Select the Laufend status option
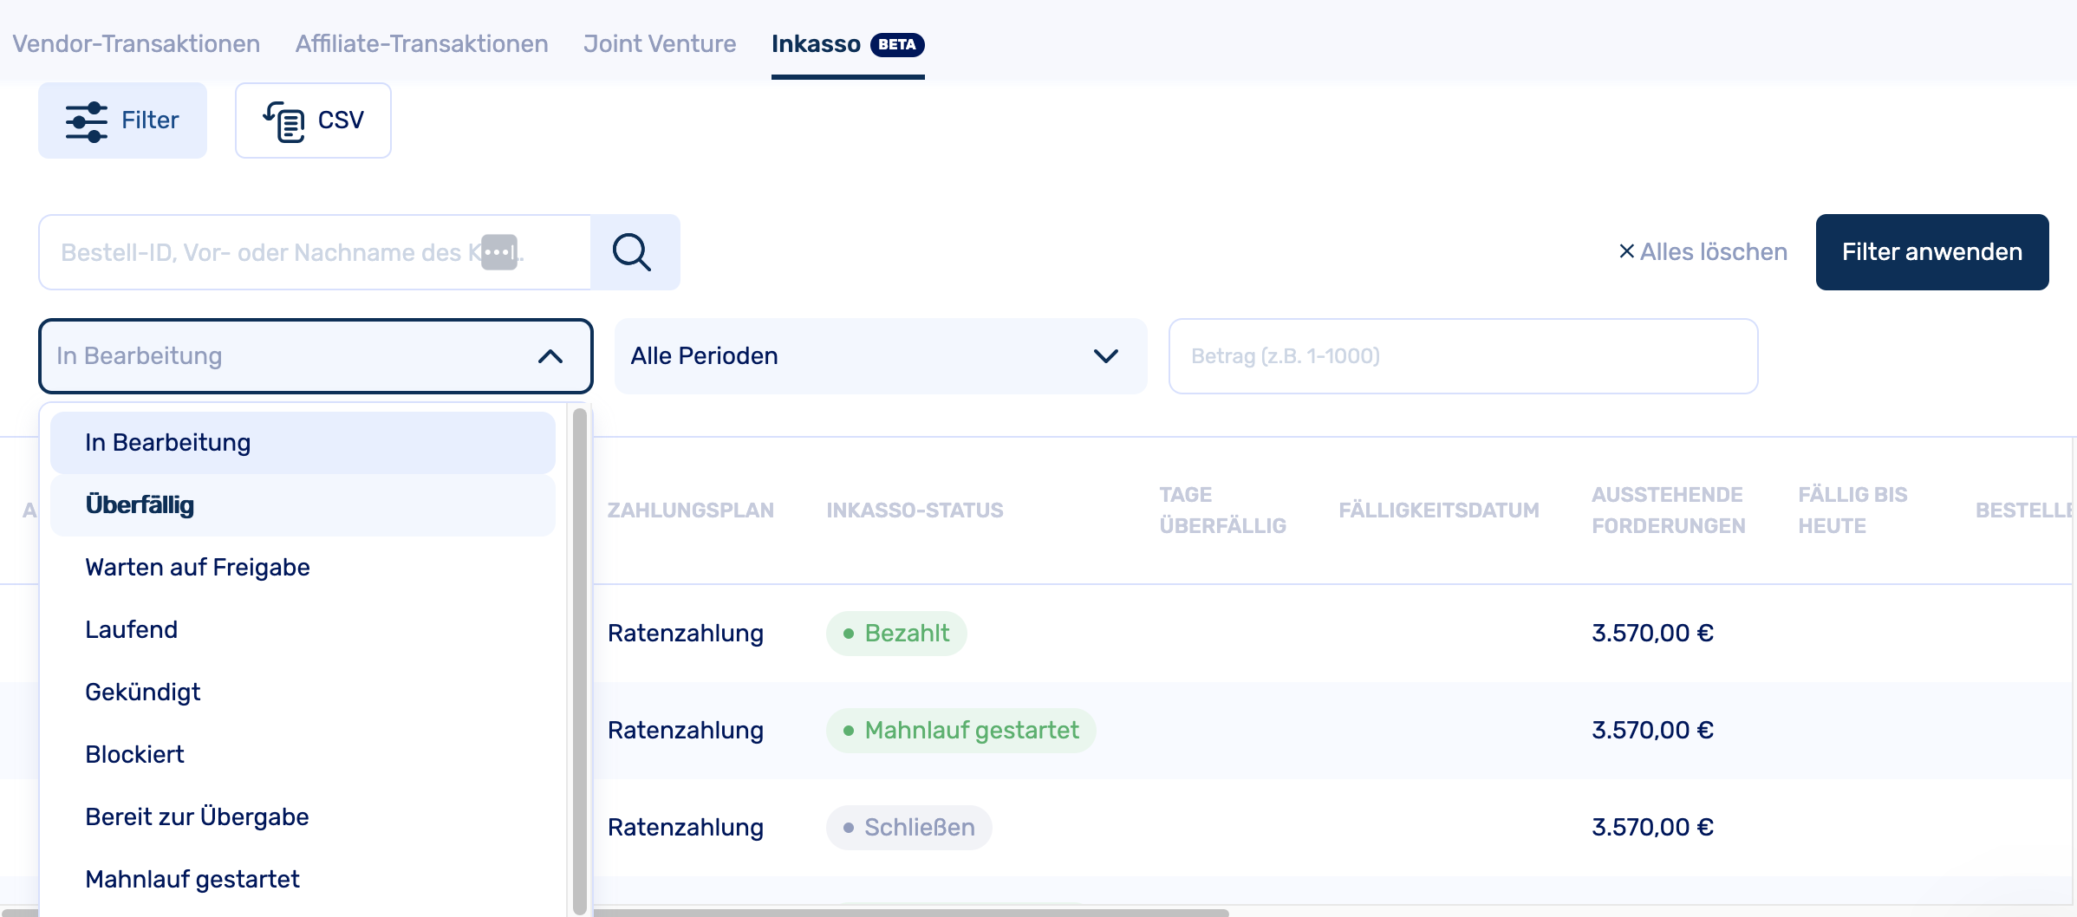Viewport: 2077px width, 917px height. tap(132, 630)
